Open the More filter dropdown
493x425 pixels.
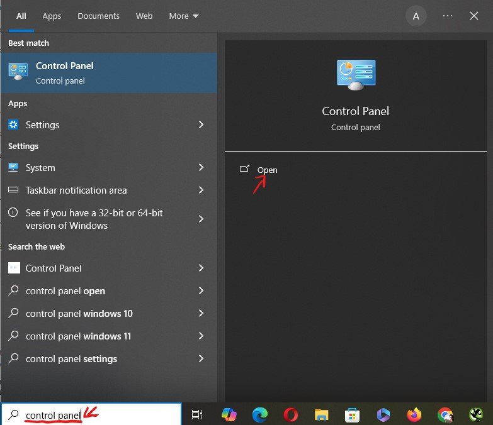(x=183, y=16)
